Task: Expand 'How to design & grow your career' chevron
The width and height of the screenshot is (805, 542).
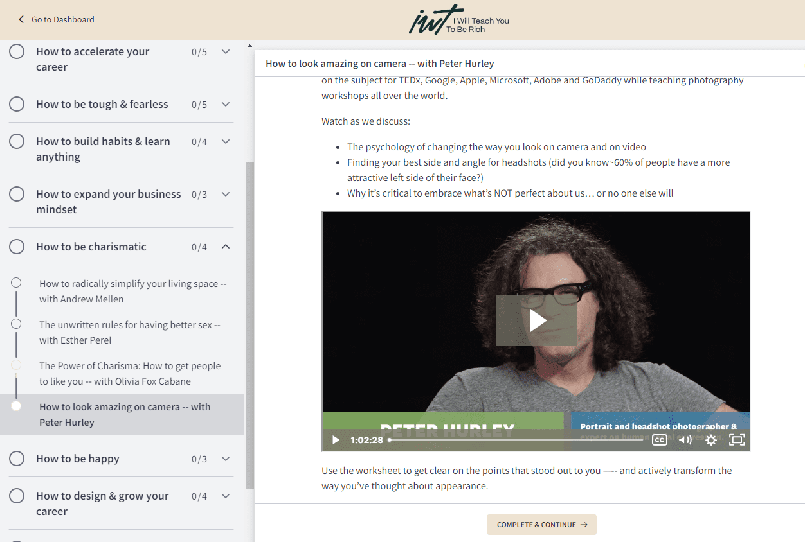Action: click(226, 496)
